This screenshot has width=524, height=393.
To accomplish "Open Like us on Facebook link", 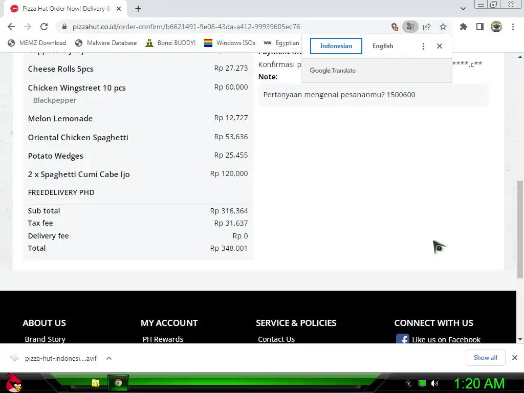I will point(446,340).
